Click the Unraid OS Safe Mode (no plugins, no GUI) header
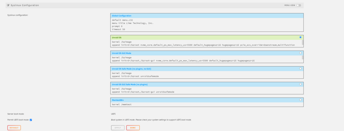344x131 pixels. point(207,69)
